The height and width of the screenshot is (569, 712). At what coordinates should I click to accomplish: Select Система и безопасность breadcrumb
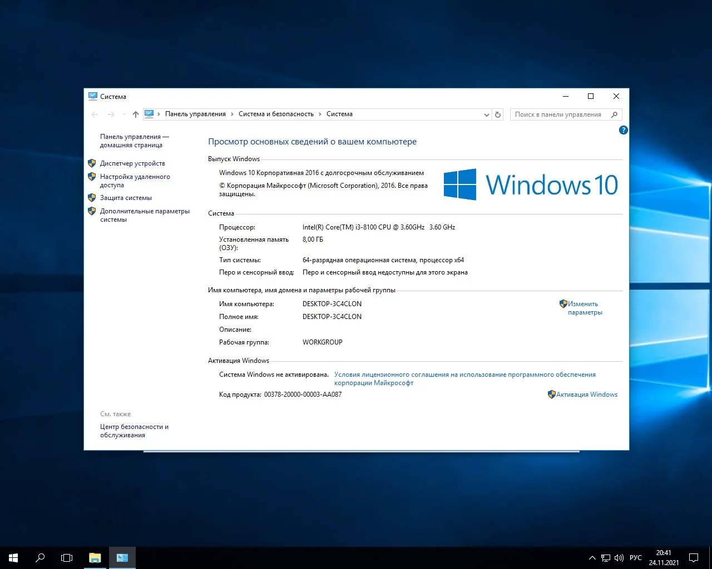coord(276,114)
